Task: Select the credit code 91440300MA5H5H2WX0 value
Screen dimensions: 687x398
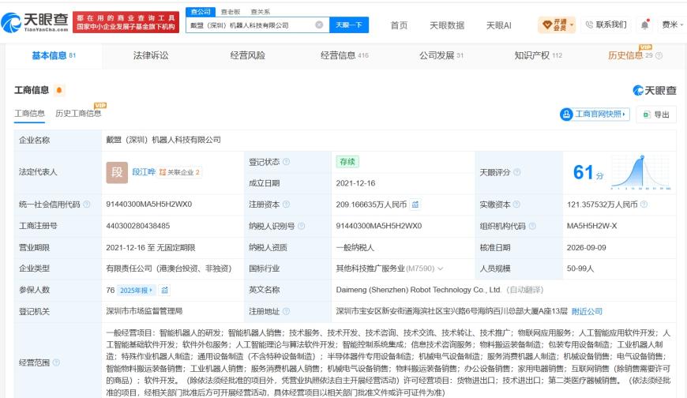Action: coord(149,205)
